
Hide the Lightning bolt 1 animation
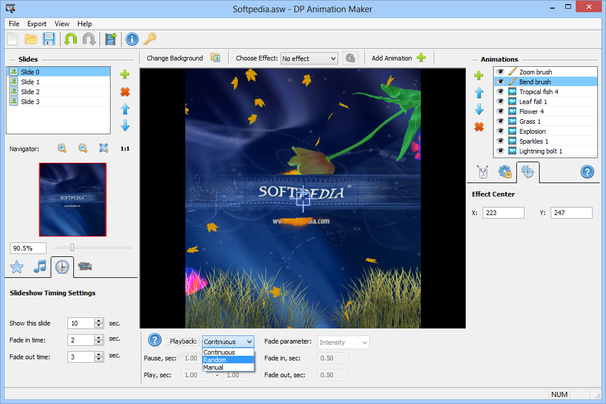pyautogui.click(x=500, y=151)
